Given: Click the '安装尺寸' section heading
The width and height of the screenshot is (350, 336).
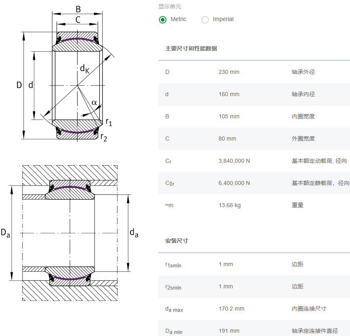Looking at the screenshot, I should click(176, 241).
